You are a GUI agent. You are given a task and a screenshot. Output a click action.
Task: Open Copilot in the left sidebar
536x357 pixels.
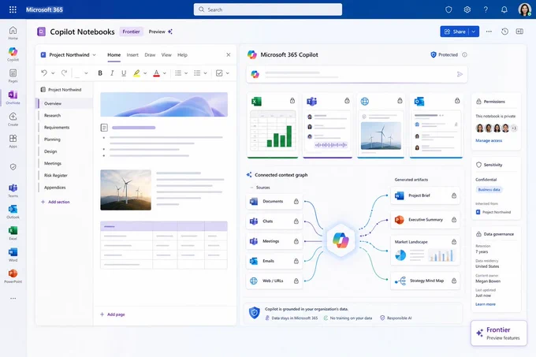coord(13,54)
